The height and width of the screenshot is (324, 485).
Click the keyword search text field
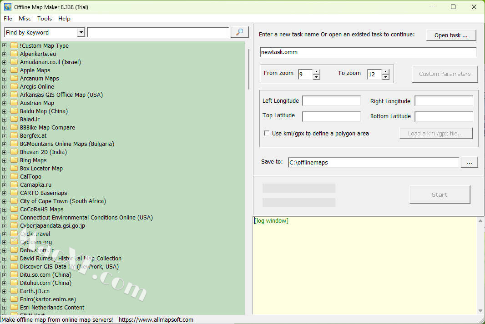[x=158, y=32]
